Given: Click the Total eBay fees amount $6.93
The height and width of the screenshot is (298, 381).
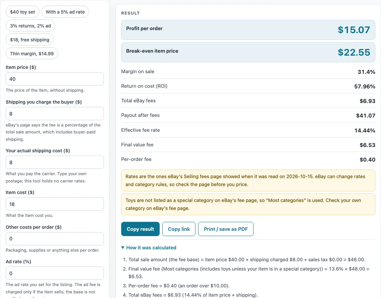Looking at the screenshot, I should [367, 101].
